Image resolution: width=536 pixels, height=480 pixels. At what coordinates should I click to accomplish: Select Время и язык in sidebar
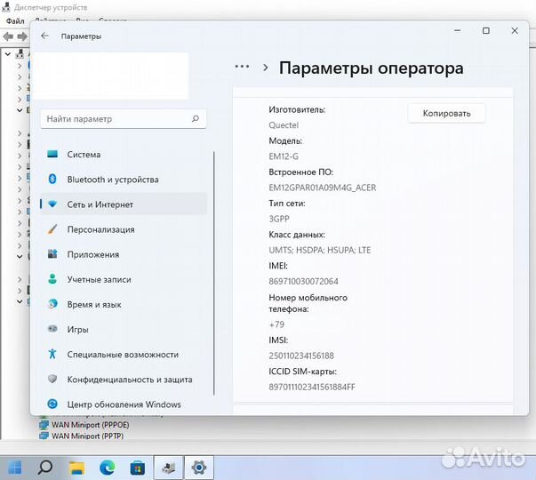click(x=94, y=304)
